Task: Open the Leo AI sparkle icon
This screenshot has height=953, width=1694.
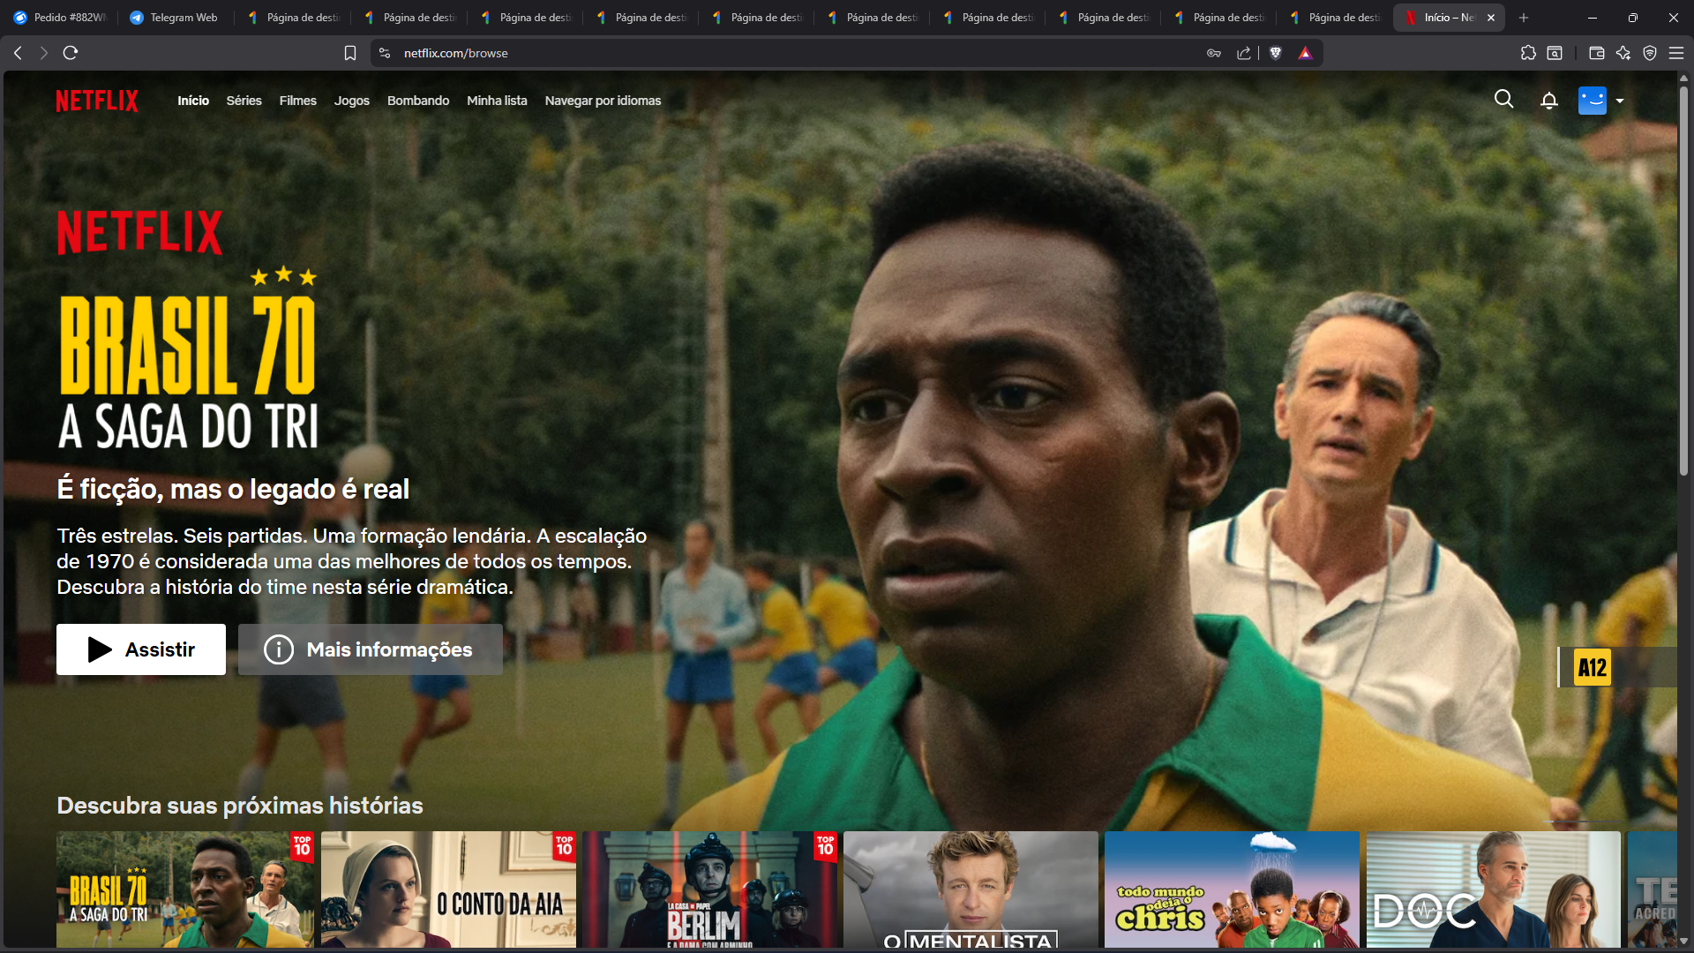Action: 1623,53
